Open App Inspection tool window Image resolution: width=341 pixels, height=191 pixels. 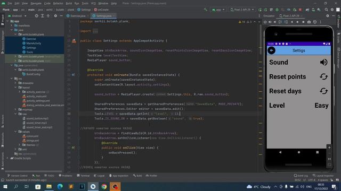[119, 176]
